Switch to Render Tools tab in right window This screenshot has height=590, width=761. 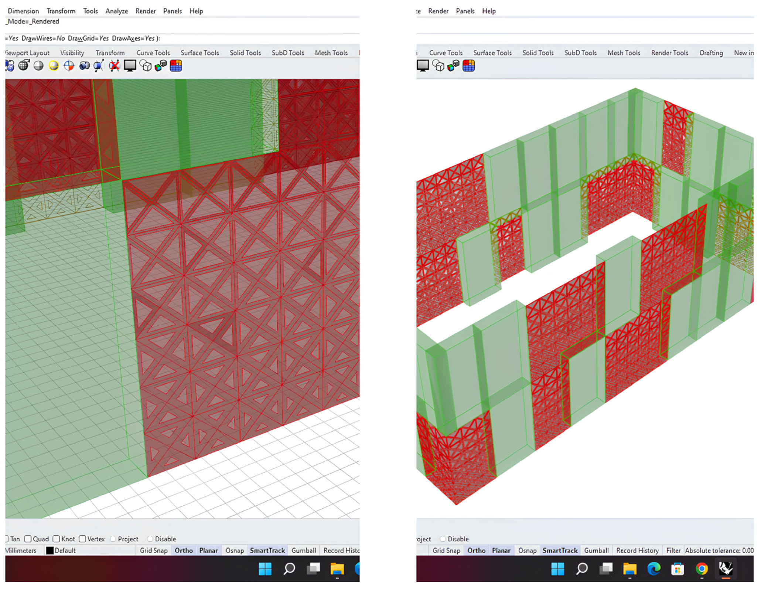[x=669, y=53]
